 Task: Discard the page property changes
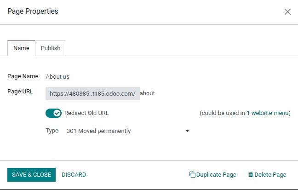(74, 175)
